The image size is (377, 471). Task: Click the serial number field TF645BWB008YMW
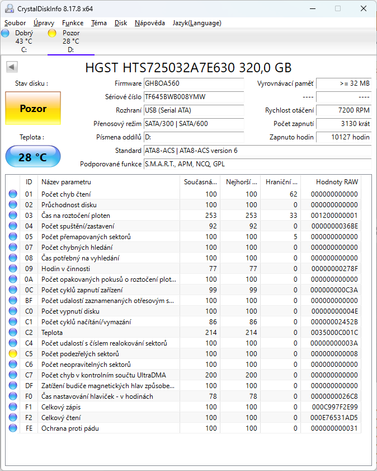tap(194, 97)
